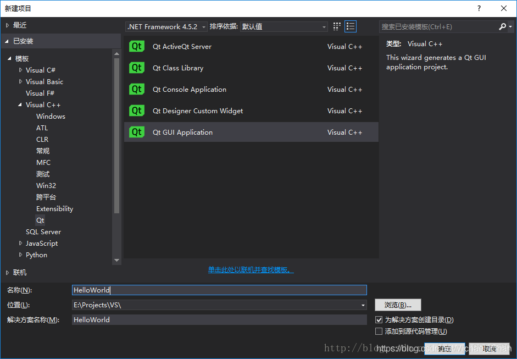Expand the Recent section

(x=7, y=25)
